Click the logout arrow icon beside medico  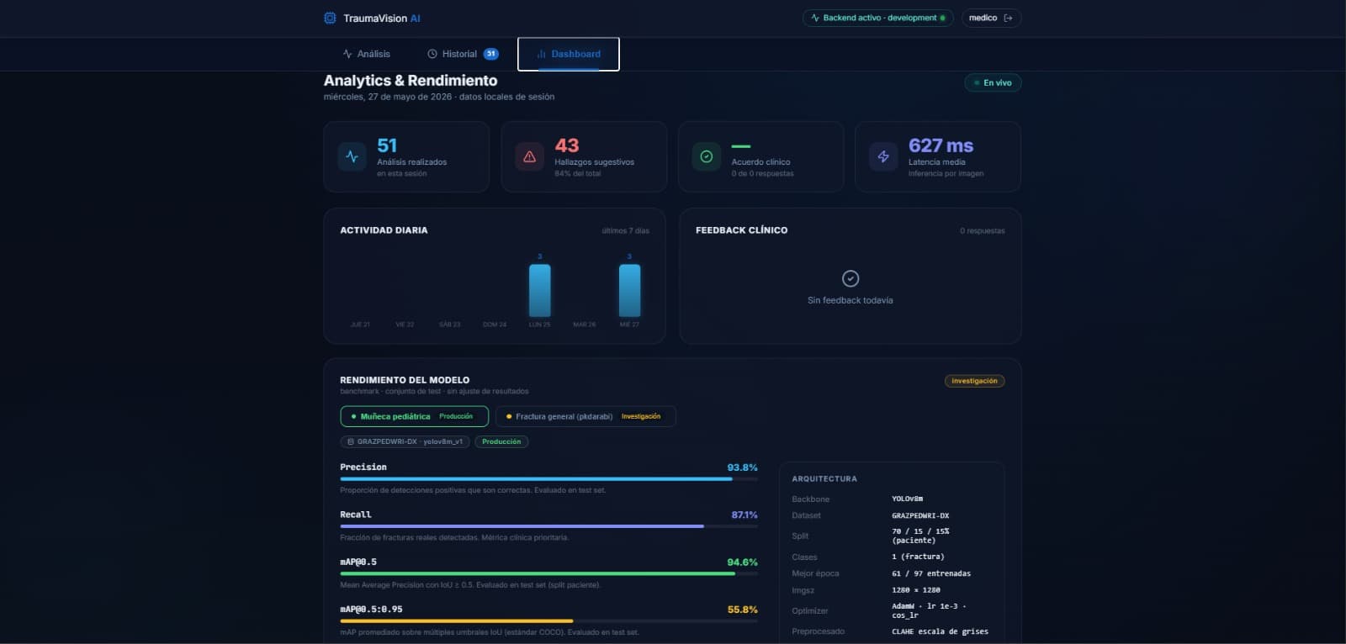1008,18
